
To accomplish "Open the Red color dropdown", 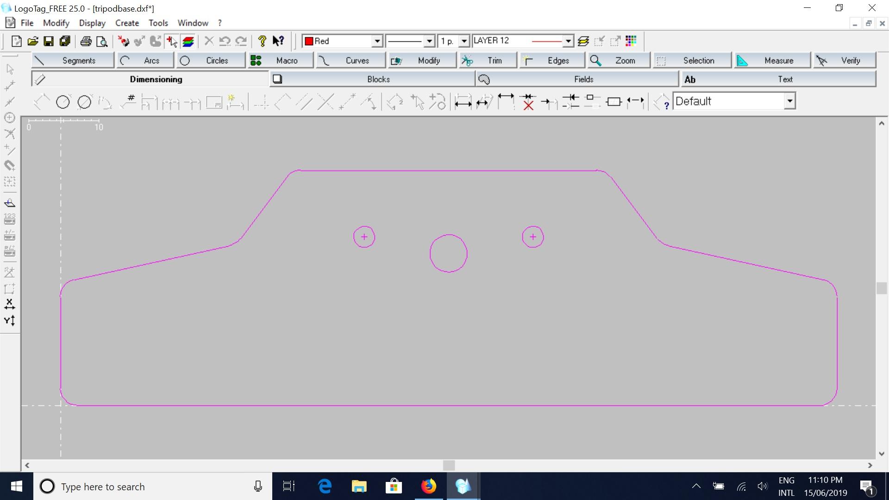I will pos(377,41).
